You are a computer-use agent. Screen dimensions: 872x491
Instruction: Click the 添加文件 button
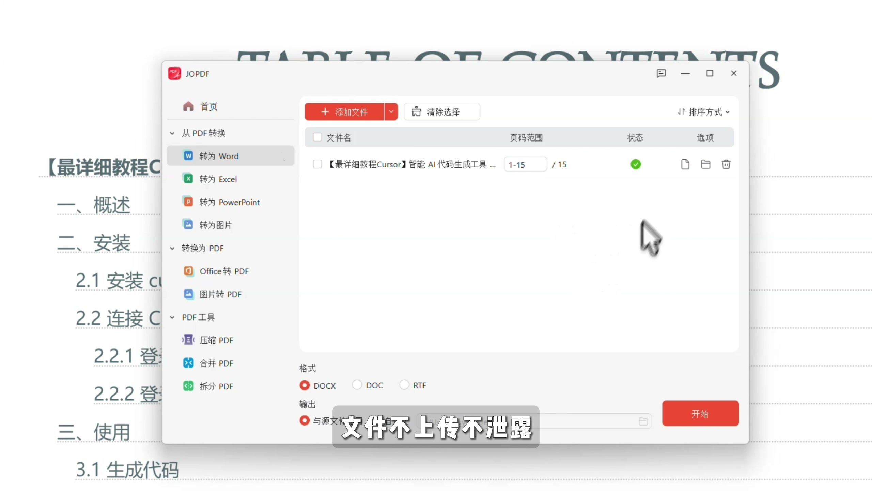[x=344, y=112]
